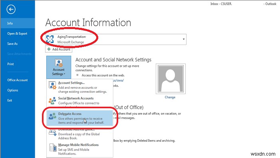This screenshot has width=280, height=158.
Task: Click the Microsoft Exchange label
Action: click(x=71, y=42)
